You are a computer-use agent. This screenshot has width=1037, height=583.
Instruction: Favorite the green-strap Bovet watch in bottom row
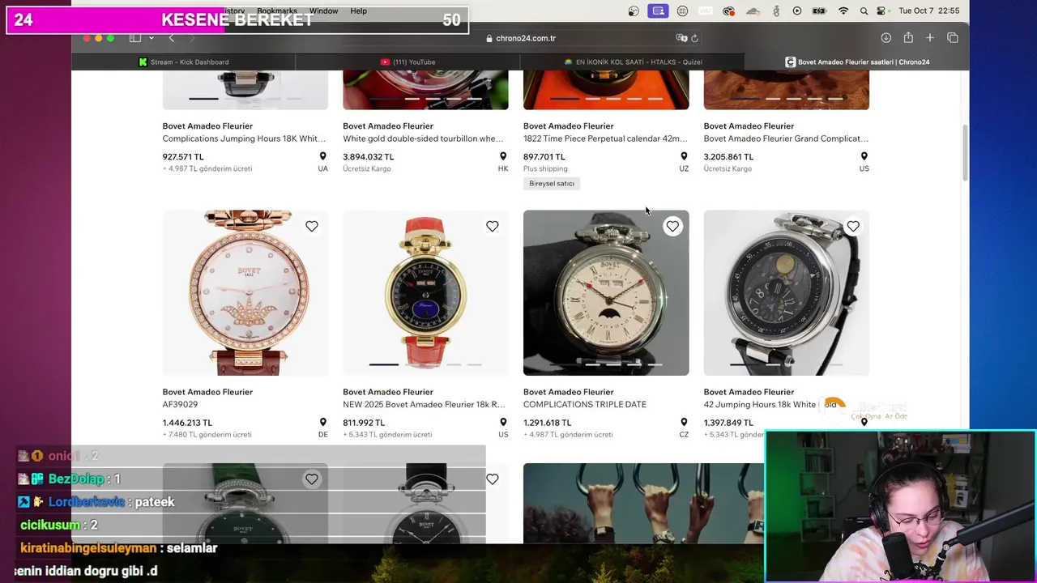coord(312,479)
